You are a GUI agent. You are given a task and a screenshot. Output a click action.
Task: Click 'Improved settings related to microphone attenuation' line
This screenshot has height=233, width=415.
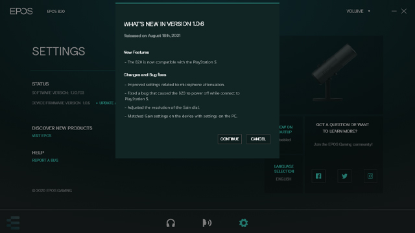[174, 85]
